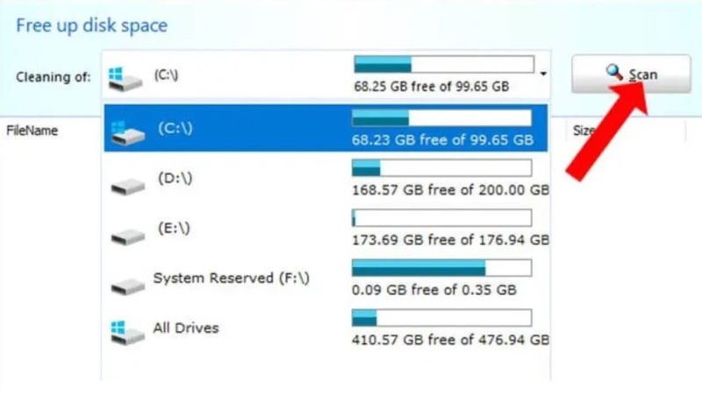The image size is (702, 394).
Task: Click the D: drive usage bar
Action: point(442,168)
